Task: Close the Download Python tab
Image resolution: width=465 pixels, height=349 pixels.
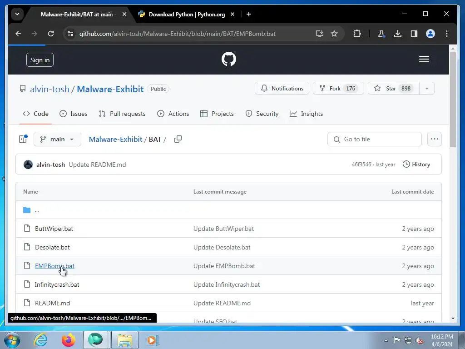Action: click(x=232, y=14)
